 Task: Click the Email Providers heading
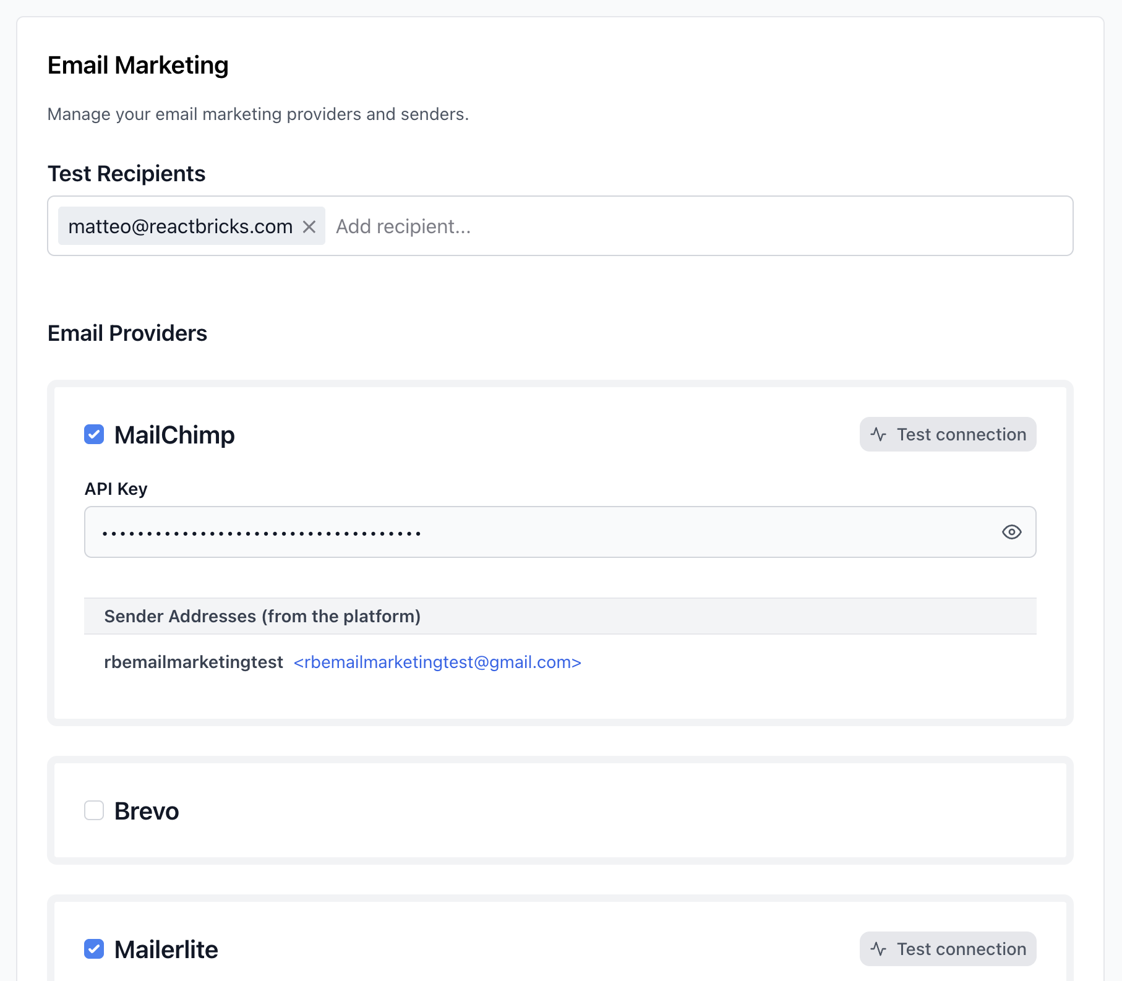click(127, 333)
